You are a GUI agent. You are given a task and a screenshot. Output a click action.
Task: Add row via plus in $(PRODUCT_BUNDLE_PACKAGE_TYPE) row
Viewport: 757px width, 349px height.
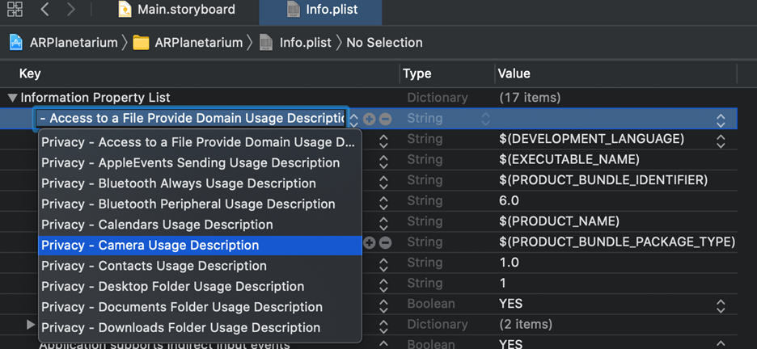[x=370, y=243]
